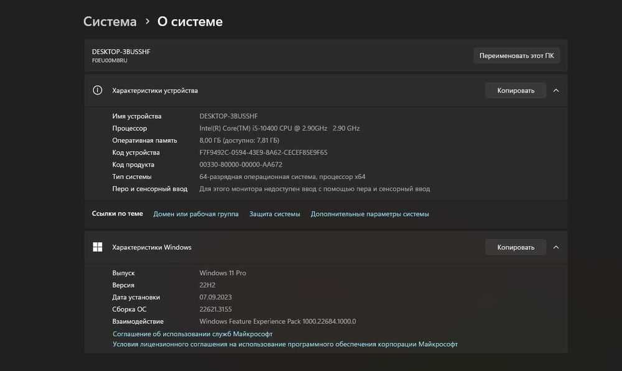Click the Перо и сенсорный ввод label
This screenshot has height=371, width=622.
[149, 189]
